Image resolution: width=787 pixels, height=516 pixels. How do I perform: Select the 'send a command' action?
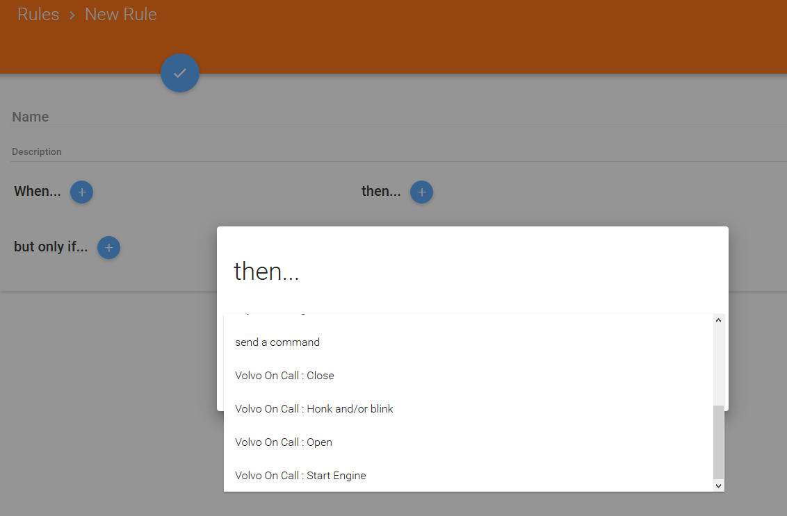pyautogui.click(x=277, y=342)
